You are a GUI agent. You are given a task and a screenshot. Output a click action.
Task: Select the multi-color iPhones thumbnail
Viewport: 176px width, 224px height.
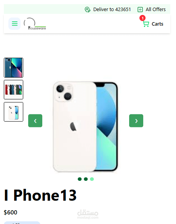(14, 89)
